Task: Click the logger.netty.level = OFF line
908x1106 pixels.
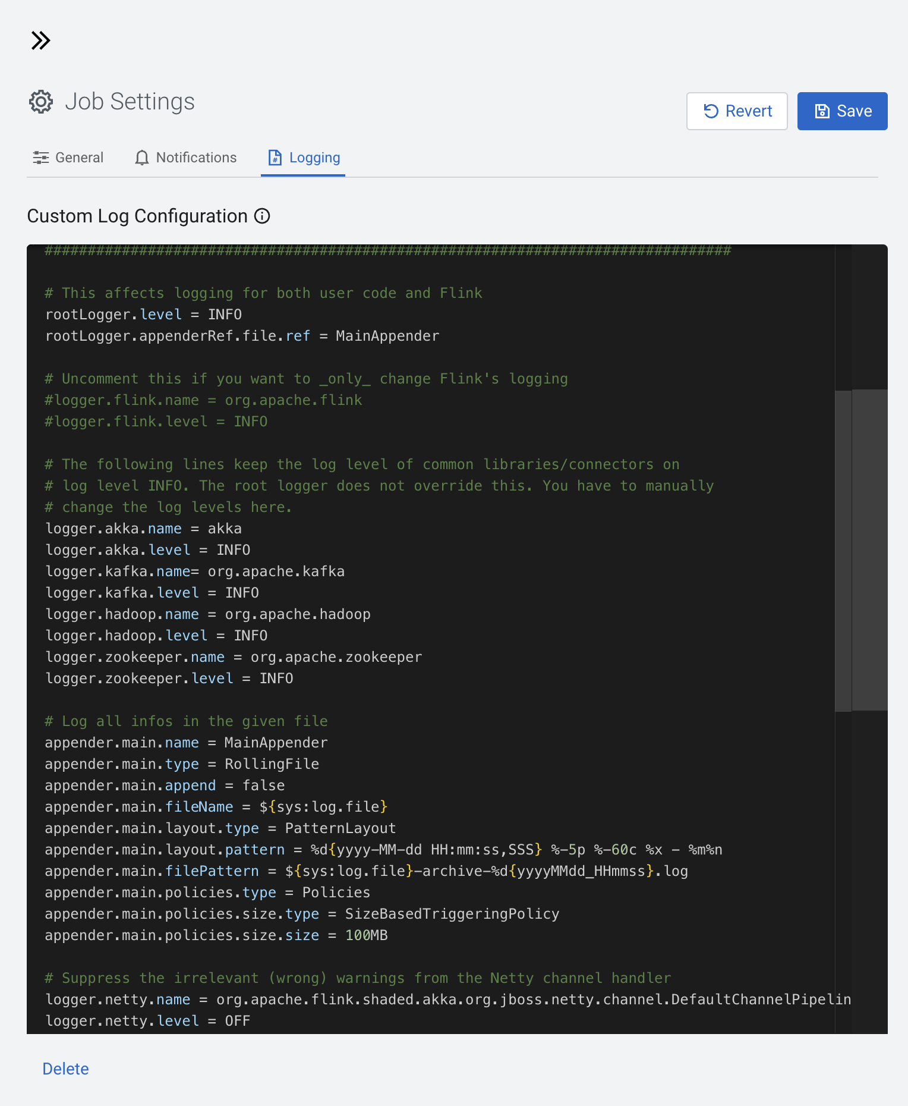Action: tap(147, 1021)
